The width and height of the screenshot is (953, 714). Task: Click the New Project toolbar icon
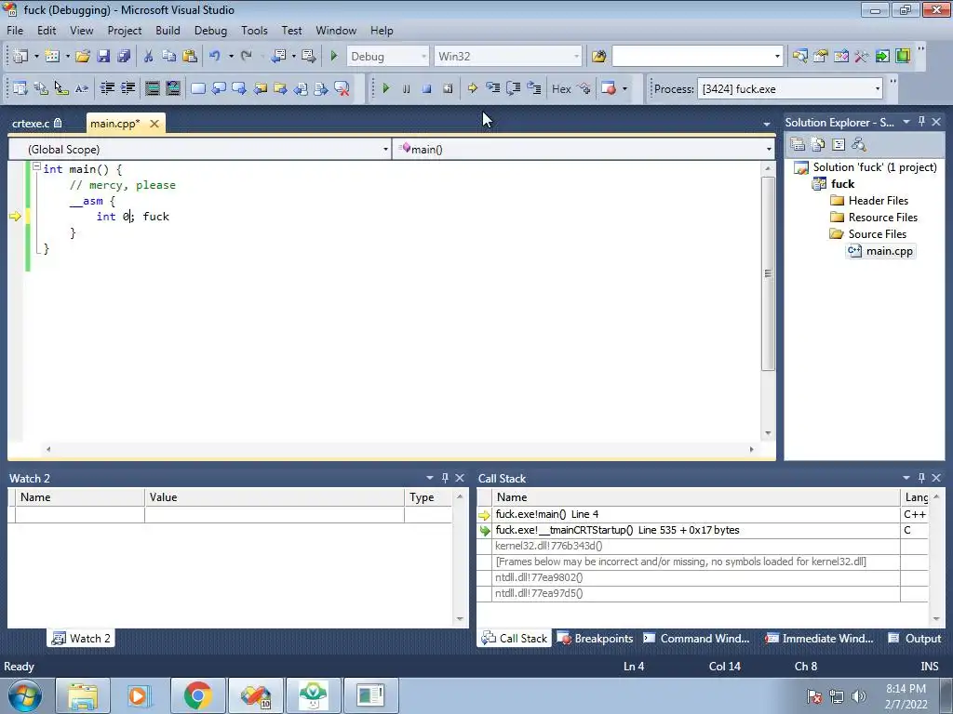[20, 56]
